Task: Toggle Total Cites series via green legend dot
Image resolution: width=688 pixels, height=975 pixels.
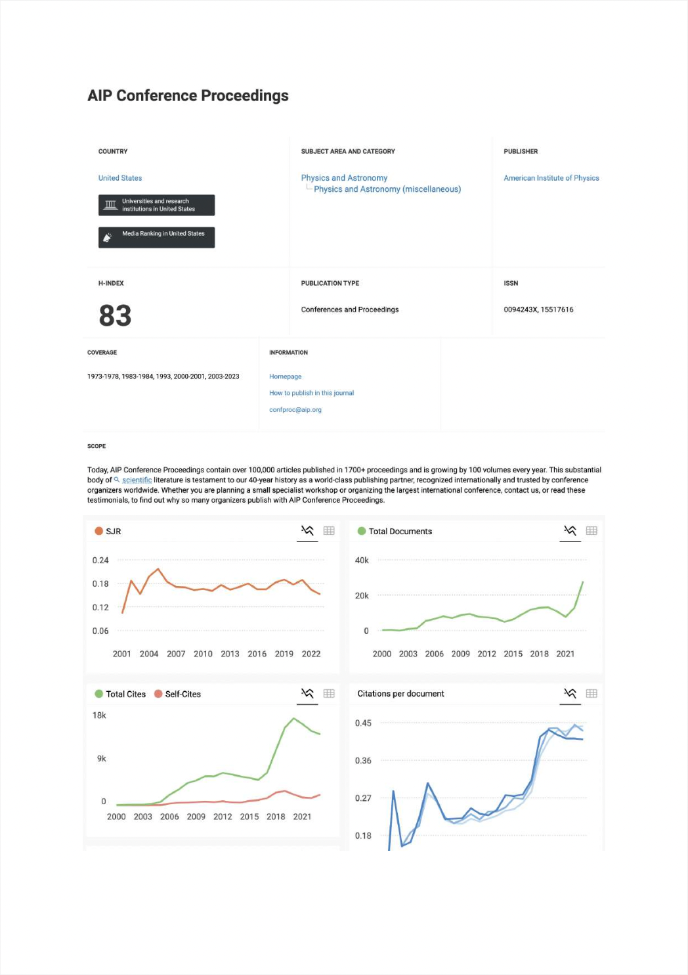Action: (x=99, y=694)
